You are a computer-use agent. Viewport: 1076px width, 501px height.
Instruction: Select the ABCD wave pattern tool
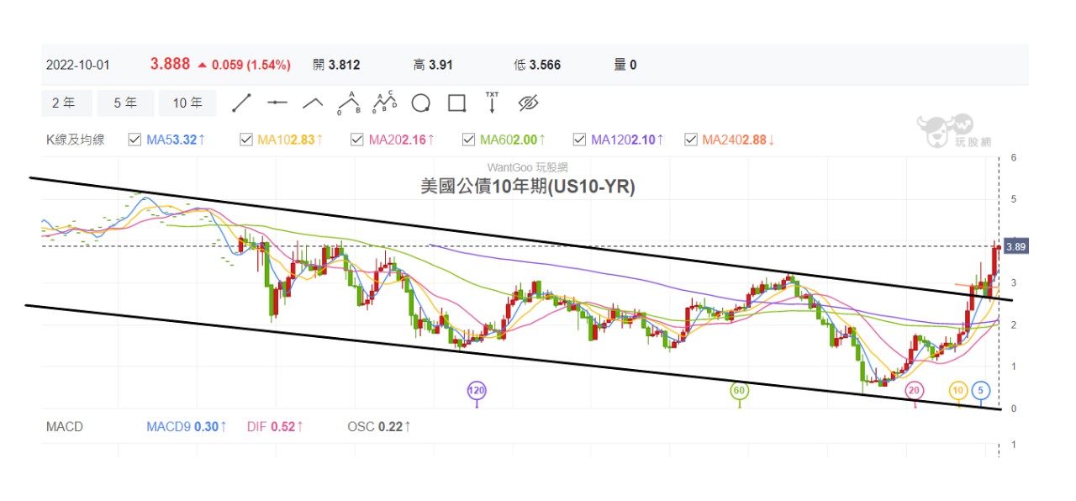click(385, 103)
